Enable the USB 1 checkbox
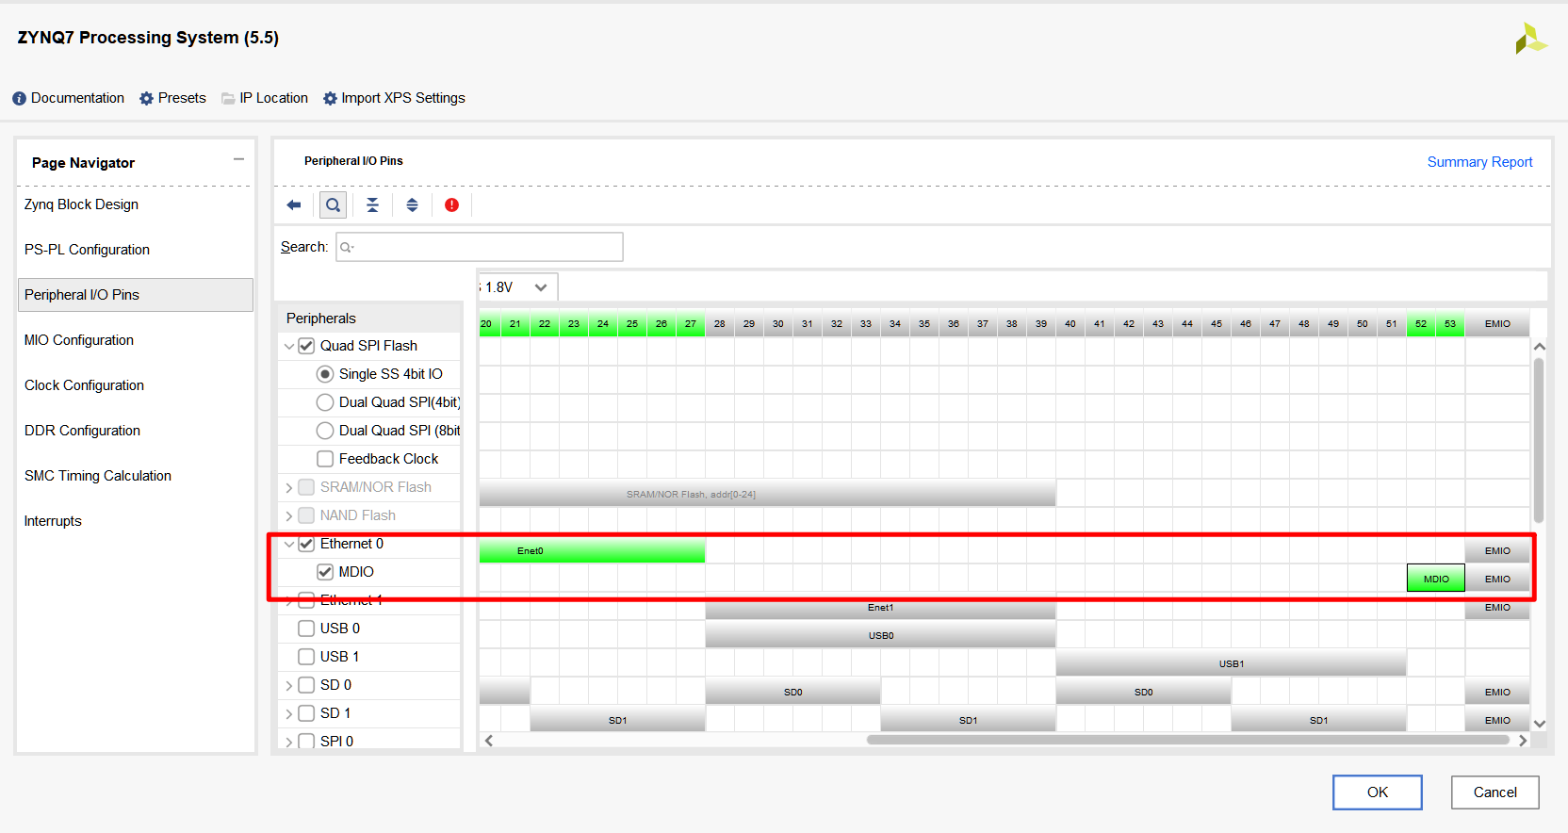The width and height of the screenshot is (1568, 833). coord(306,657)
